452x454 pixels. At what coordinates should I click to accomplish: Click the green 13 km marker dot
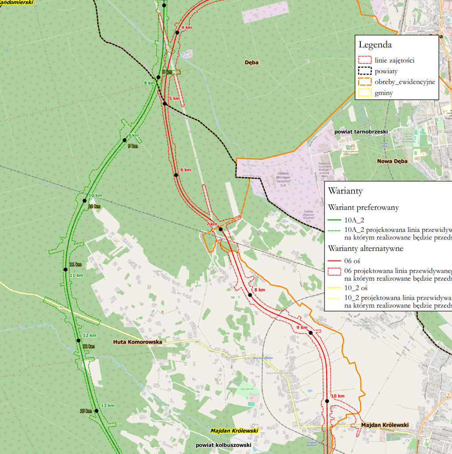click(97, 411)
